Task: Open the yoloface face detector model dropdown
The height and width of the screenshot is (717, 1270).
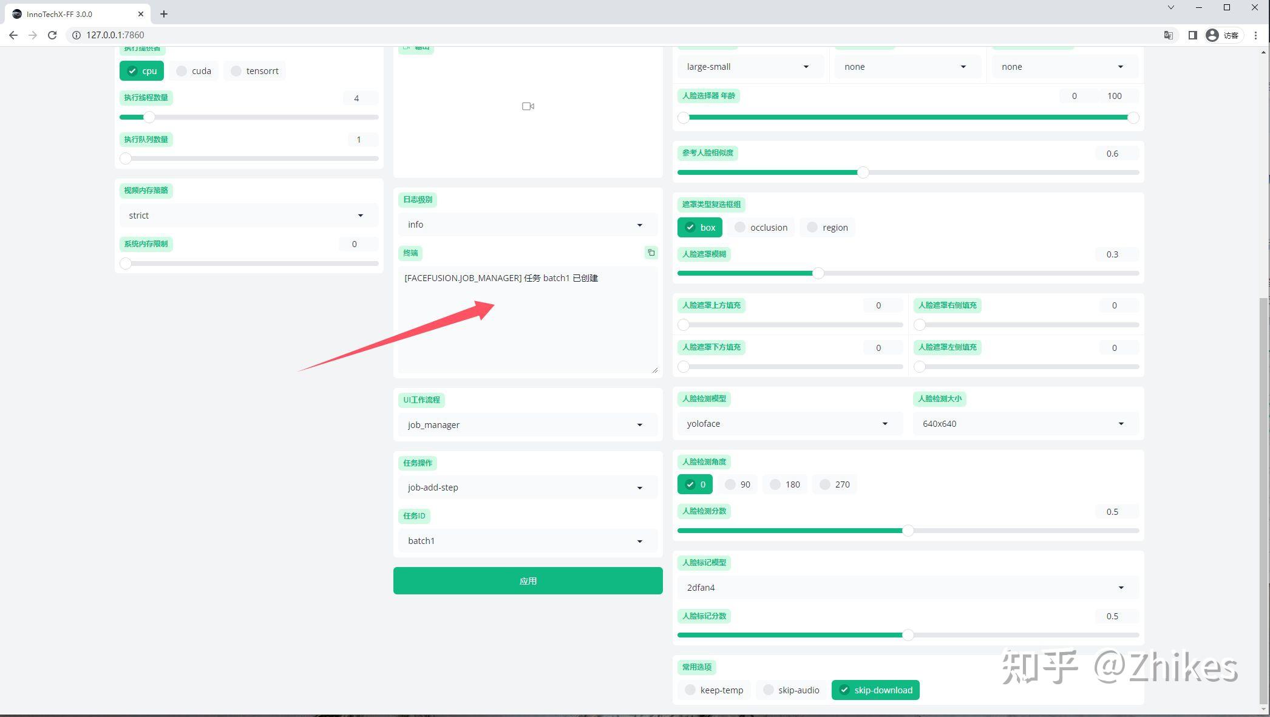Action: coord(790,424)
